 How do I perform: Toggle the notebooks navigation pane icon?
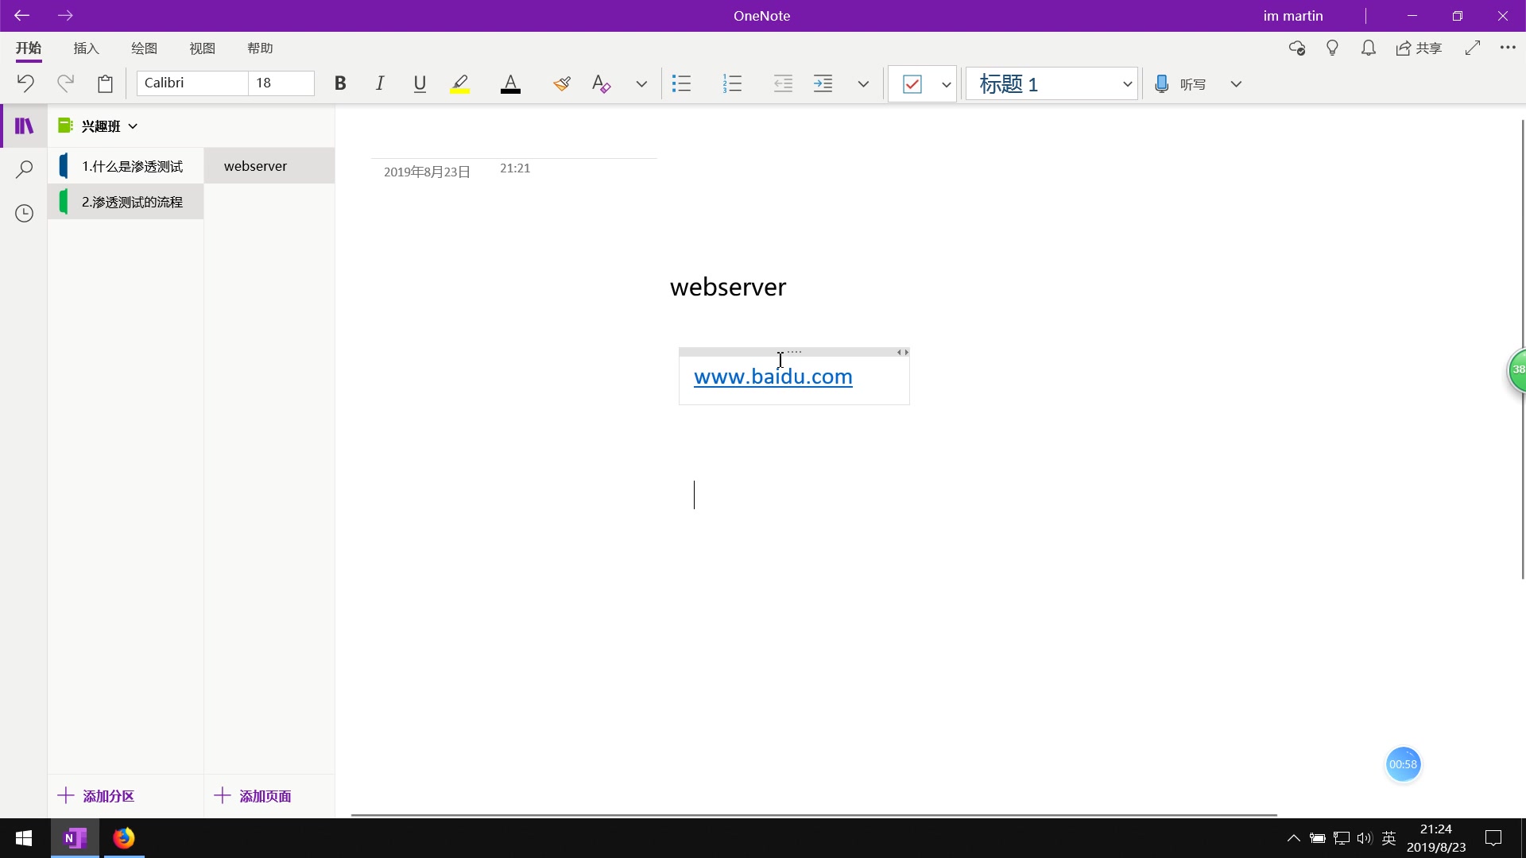[25, 126]
